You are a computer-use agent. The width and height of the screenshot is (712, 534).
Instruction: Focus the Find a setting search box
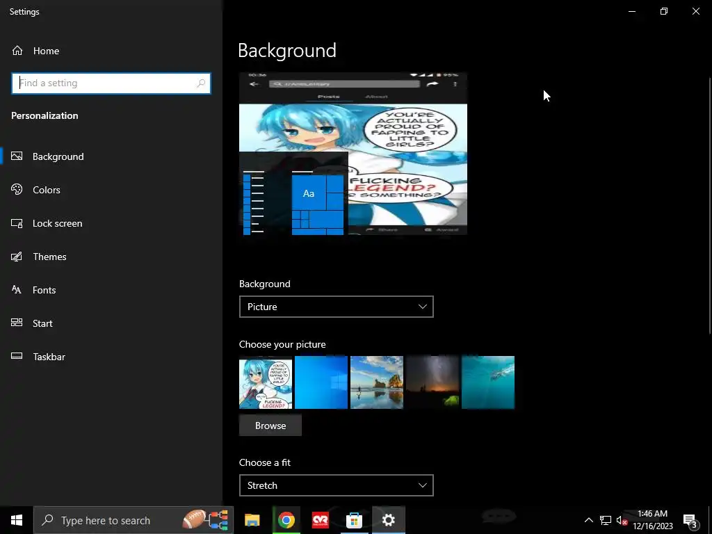111,83
